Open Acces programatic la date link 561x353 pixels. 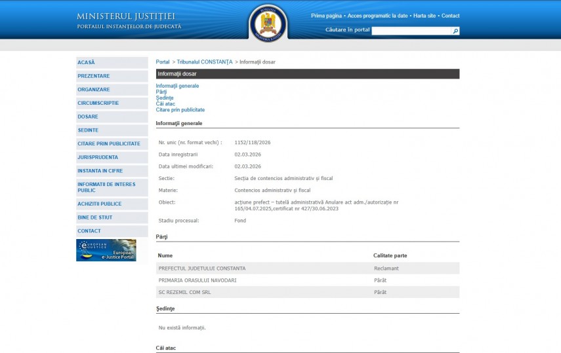coord(377,16)
